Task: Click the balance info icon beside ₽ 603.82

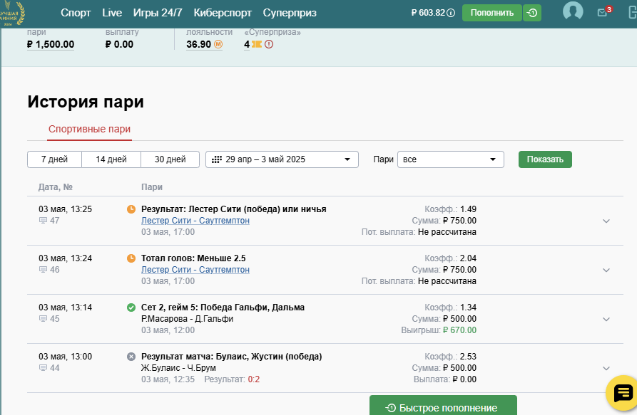Action: [x=451, y=13]
